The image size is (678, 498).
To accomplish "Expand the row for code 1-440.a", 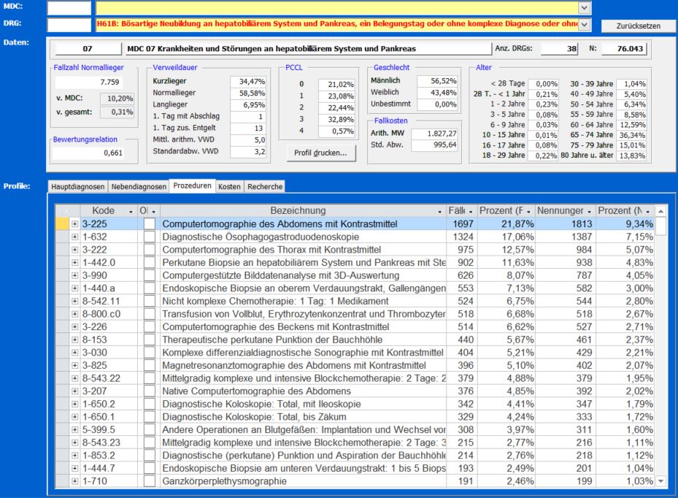I will (x=74, y=288).
